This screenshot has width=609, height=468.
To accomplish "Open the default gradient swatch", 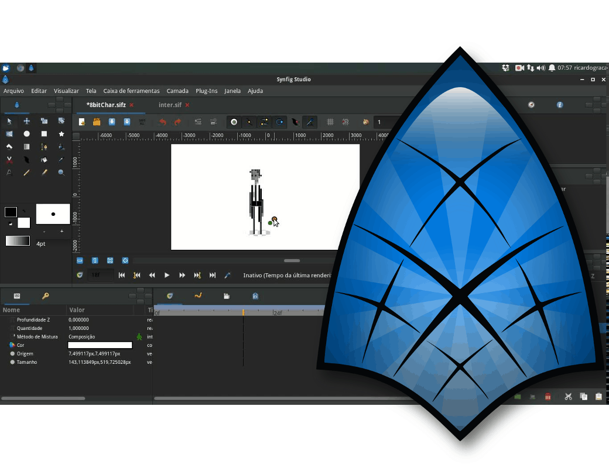I will [x=18, y=241].
